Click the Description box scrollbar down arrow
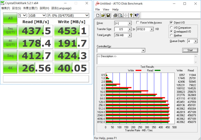The width and height of the screenshot is (201, 140). point(196,62)
